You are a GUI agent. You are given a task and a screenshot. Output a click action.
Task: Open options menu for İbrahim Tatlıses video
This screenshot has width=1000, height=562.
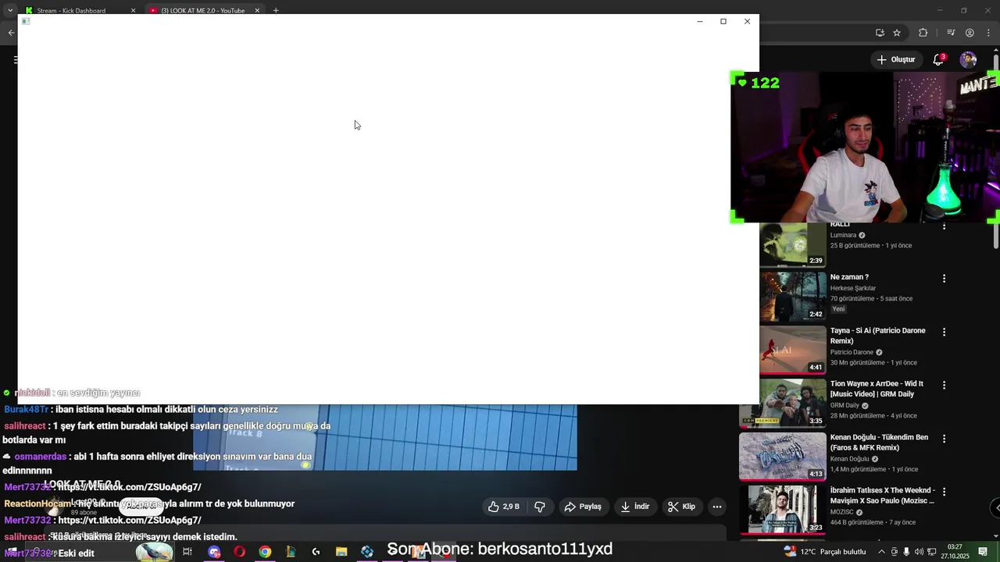click(x=944, y=492)
